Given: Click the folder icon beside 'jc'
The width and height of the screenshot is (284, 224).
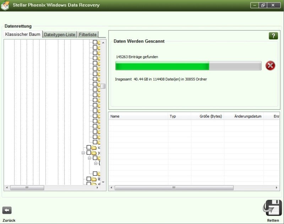Looking at the screenshot, I should pos(94,153).
